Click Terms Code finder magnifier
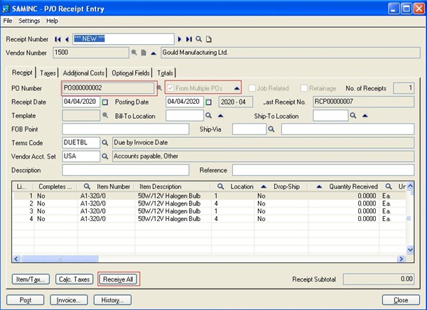The image size is (427, 310). 104,142
